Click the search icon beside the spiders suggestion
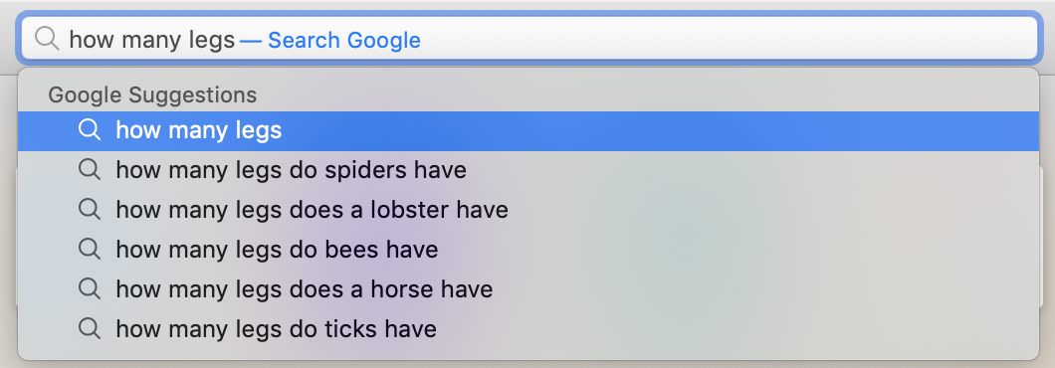1055x368 pixels. [x=90, y=169]
